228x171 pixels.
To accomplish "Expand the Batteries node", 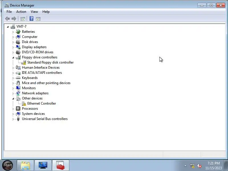I will tap(13, 32).
